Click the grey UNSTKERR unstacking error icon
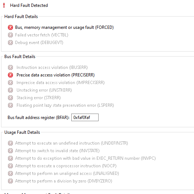 pos(10,90)
